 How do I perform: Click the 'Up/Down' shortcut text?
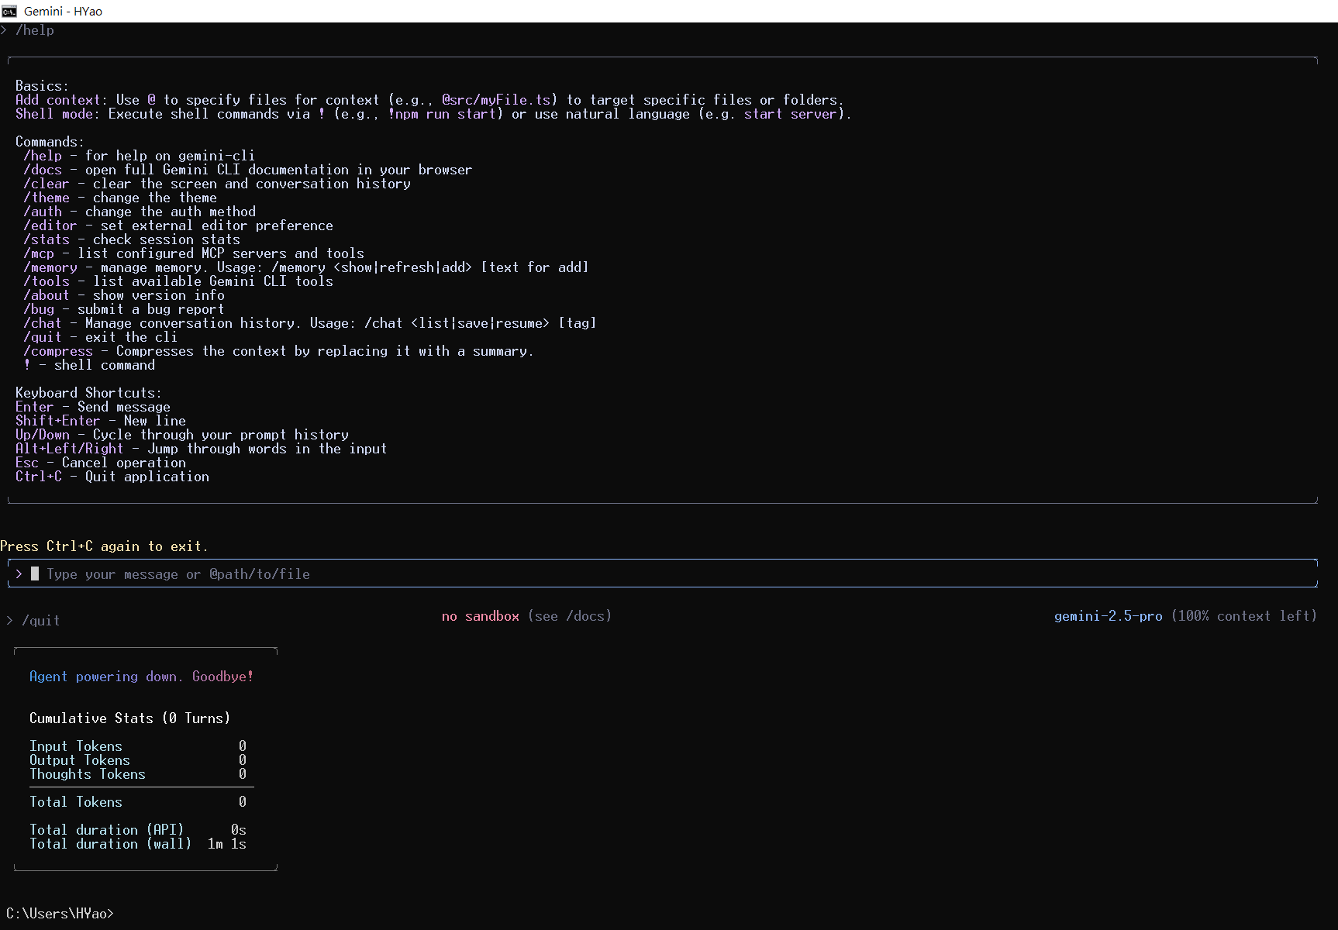(x=43, y=435)
